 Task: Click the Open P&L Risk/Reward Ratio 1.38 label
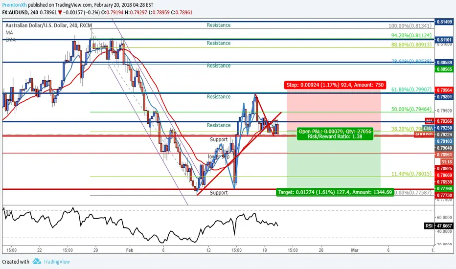335,134
